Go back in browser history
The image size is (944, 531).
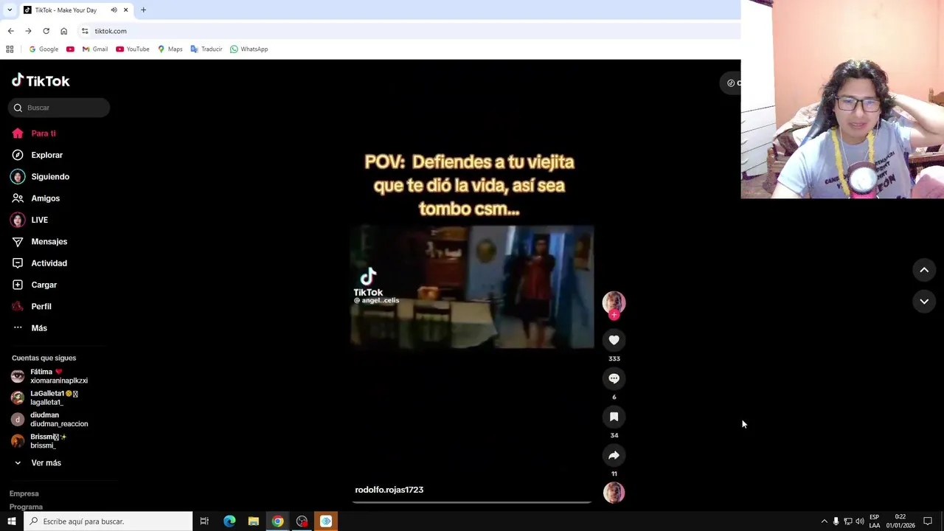(10, 31)
